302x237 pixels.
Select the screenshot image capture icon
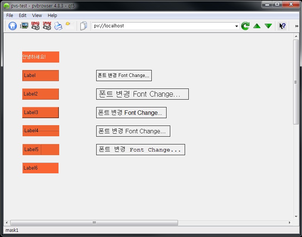coord(24,26)
